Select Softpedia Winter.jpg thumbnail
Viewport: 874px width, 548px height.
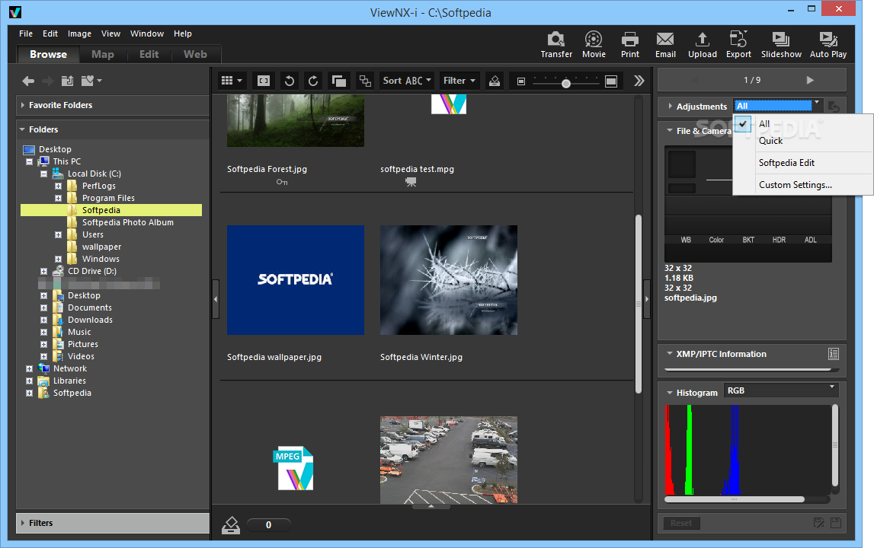click(x=449, y=280)
